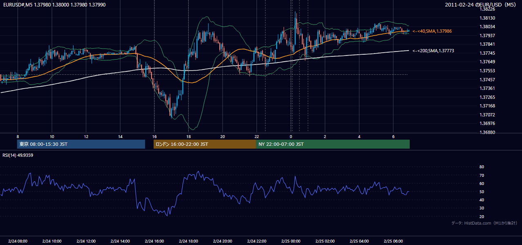Click RSI scale value 70

[x=482, y=175]
